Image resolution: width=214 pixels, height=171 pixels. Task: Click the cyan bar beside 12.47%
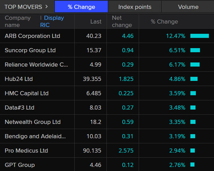coord(200,36)
